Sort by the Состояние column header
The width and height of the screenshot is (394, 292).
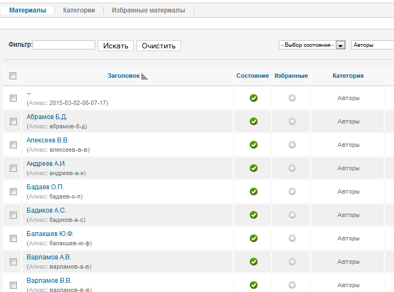pos(253,76)
